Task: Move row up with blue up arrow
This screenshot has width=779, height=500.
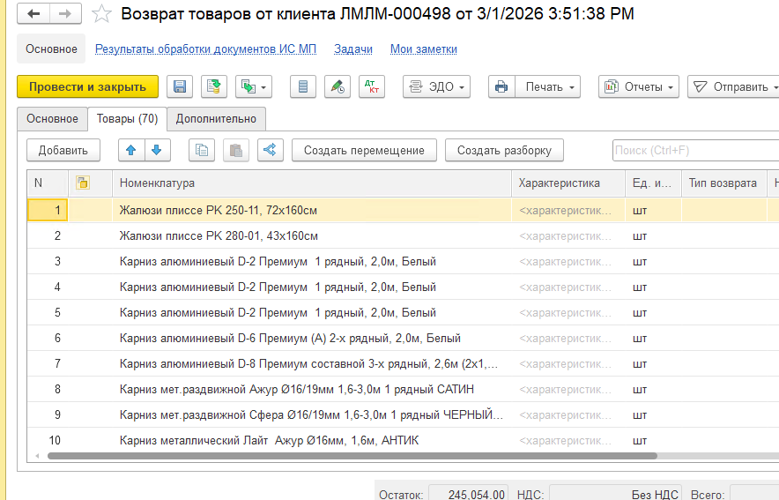Action: (x=131, y=151)
